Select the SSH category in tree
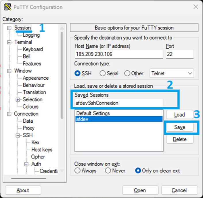The image size is (203, 198). click(28, 135)
